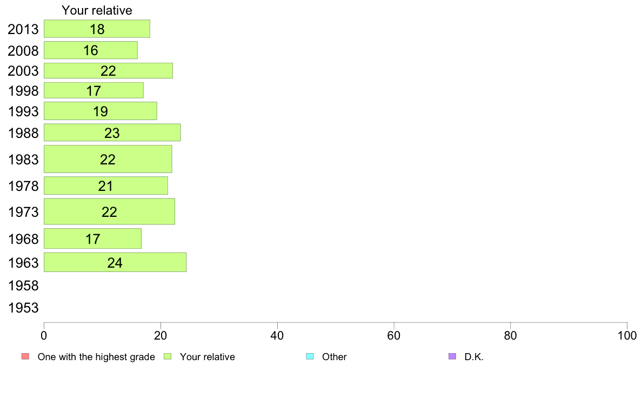Viewport: 642px width, 398px height.
Task: Click the red 'One with the highest grade' legend swatch
Action: point(25,356)
